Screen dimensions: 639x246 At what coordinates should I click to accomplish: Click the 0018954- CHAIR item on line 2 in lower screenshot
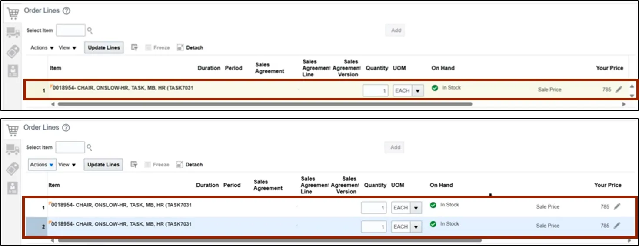pos(122,224)
